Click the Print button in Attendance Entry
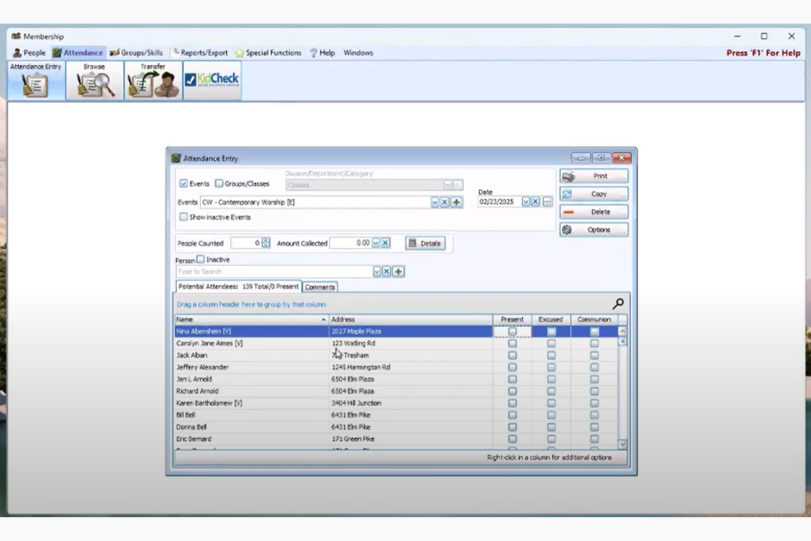The image size is (811, 541). pos(594,176)
